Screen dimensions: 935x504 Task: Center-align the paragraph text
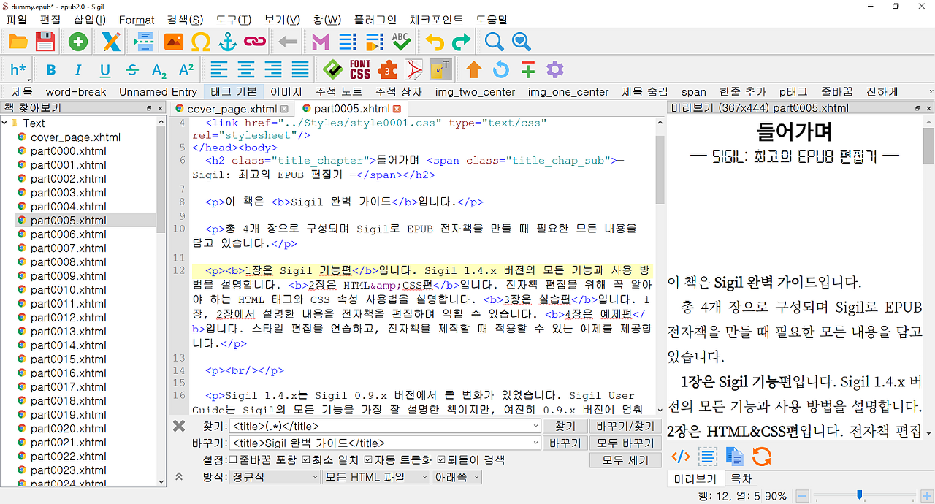point(246,70)
